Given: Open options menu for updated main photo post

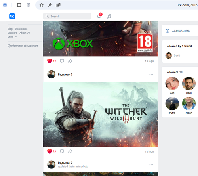Looking at the screenshot, I should click(x=151, y=165).
